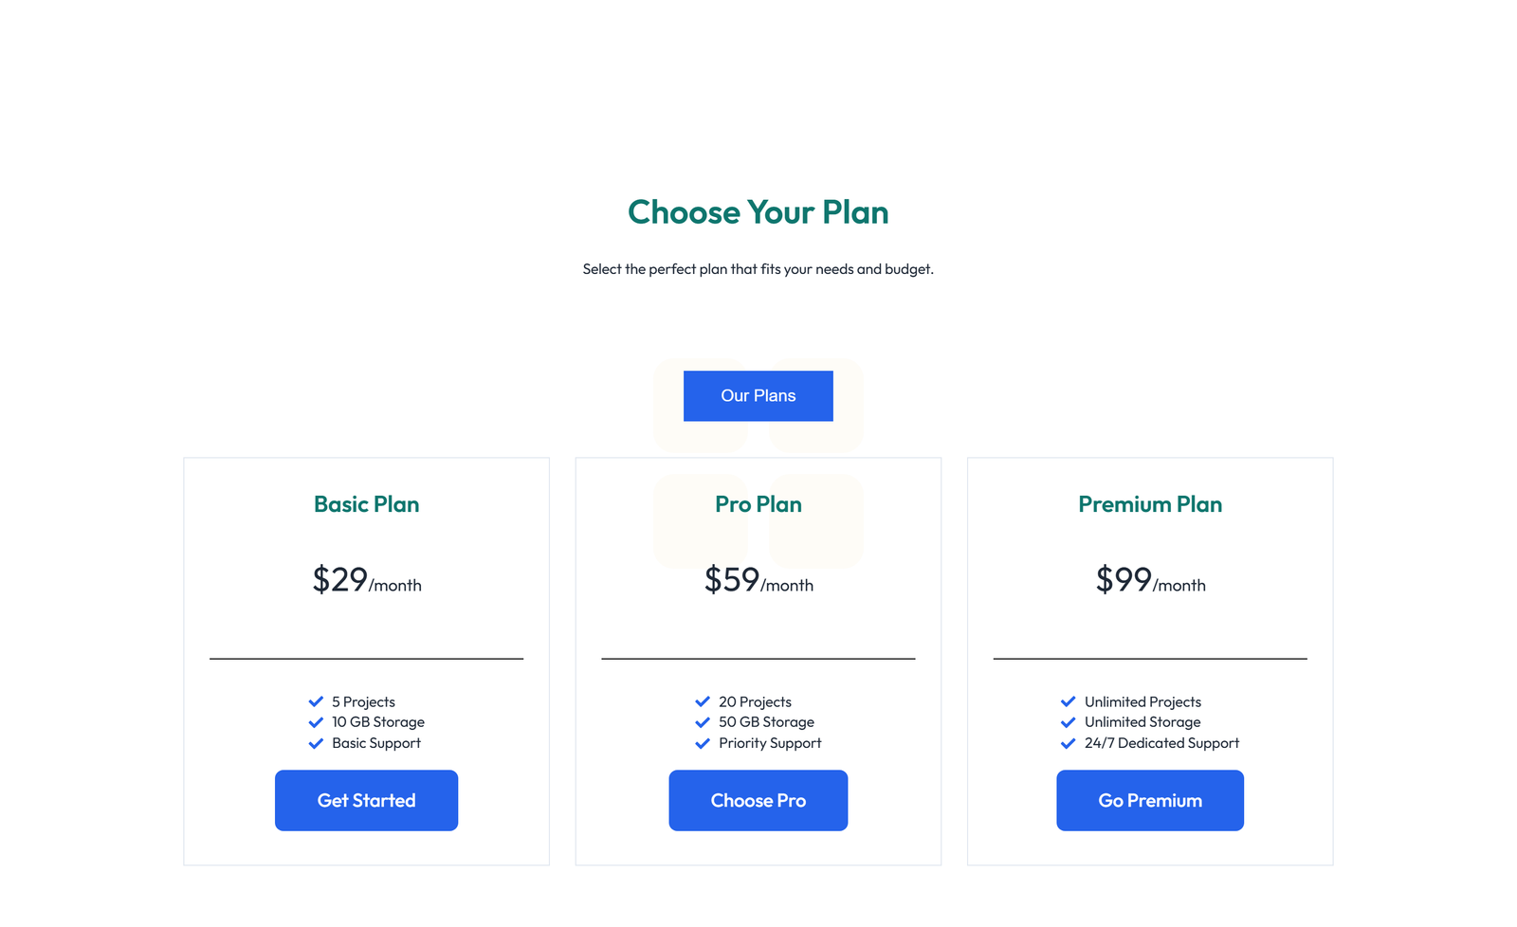Click checkmark icon beside "Unlimited Projects"
Image resolution: width=1517 pixels, height=927 pixels.
[x=1069, y=701]
